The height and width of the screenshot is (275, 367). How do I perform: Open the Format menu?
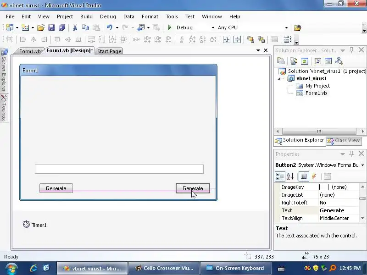150,16
